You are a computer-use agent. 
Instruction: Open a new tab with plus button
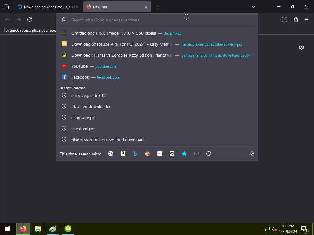click(158, 7)
